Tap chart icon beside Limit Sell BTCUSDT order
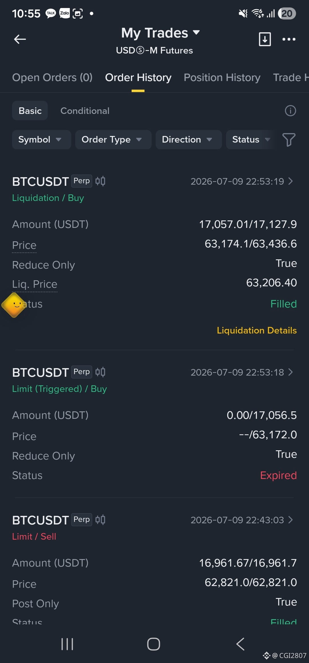309x663 pixels. click(100, 520)
